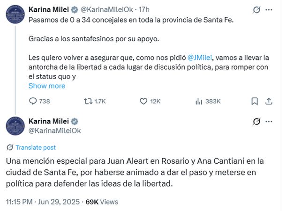
Task: Open more options on first post
Action: click(269, 9)
